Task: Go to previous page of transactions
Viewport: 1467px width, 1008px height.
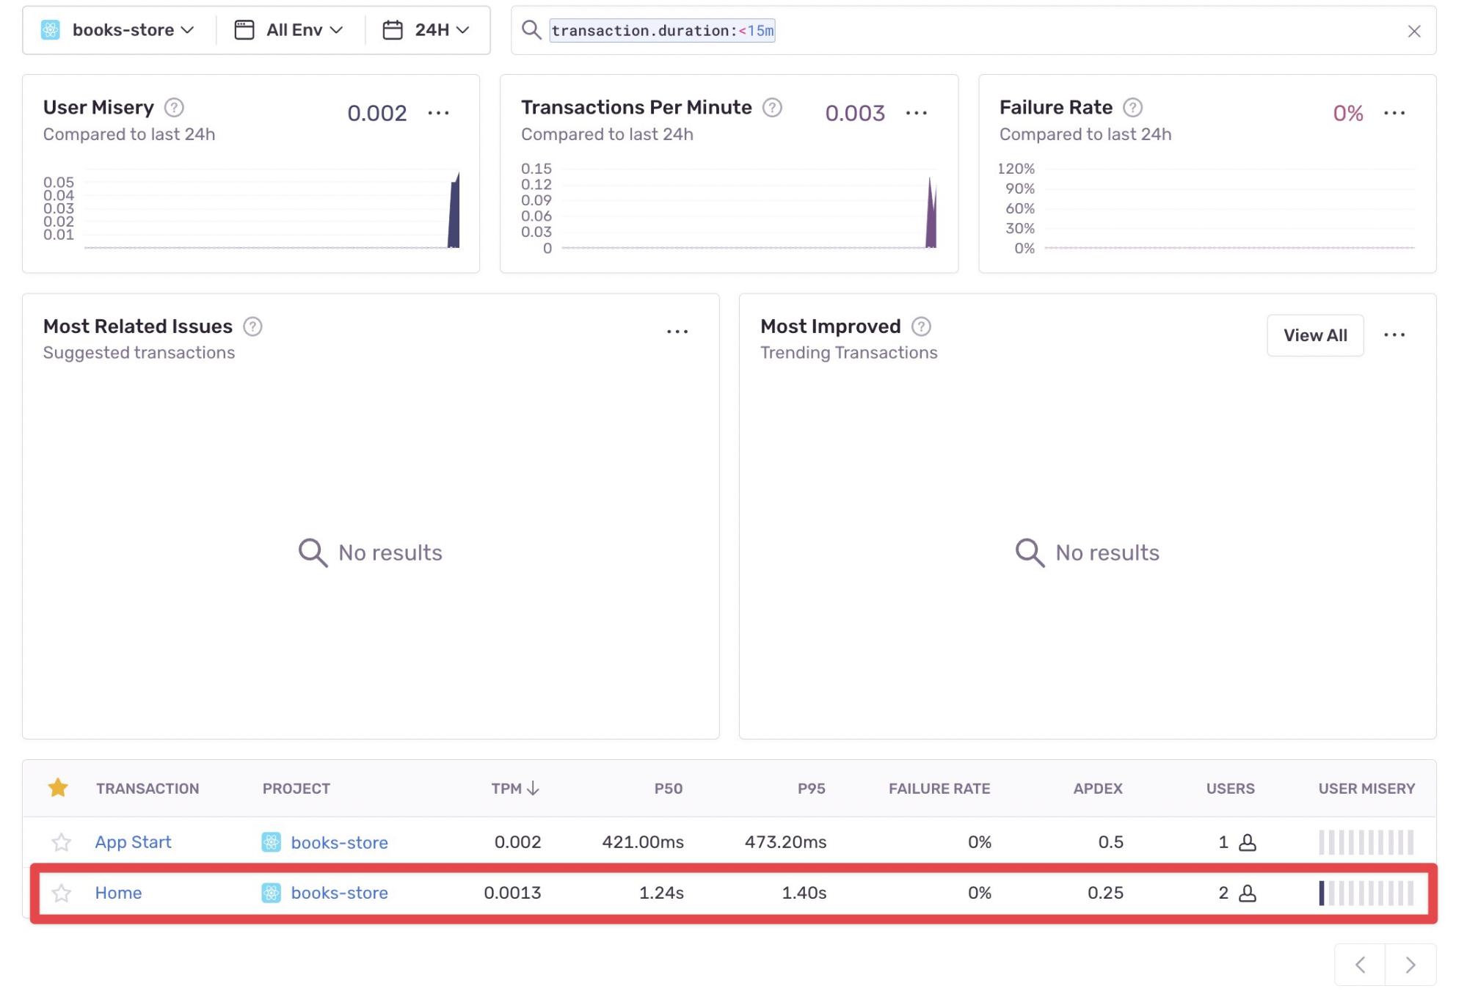Action: click(1360, 965)
